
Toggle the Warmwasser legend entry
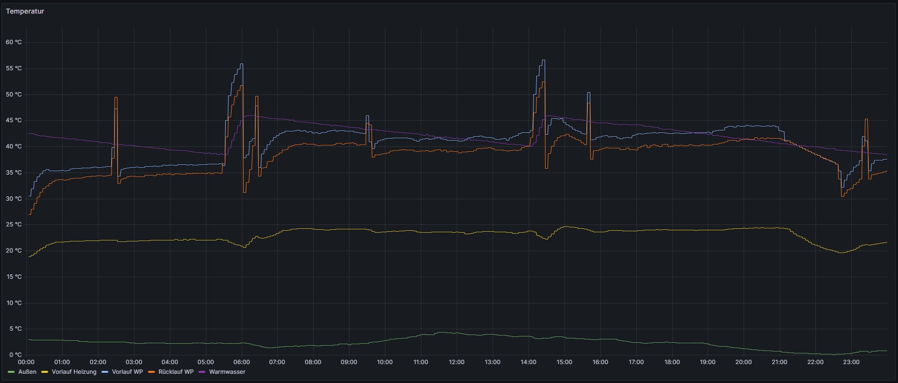click(x=227, y=372)
